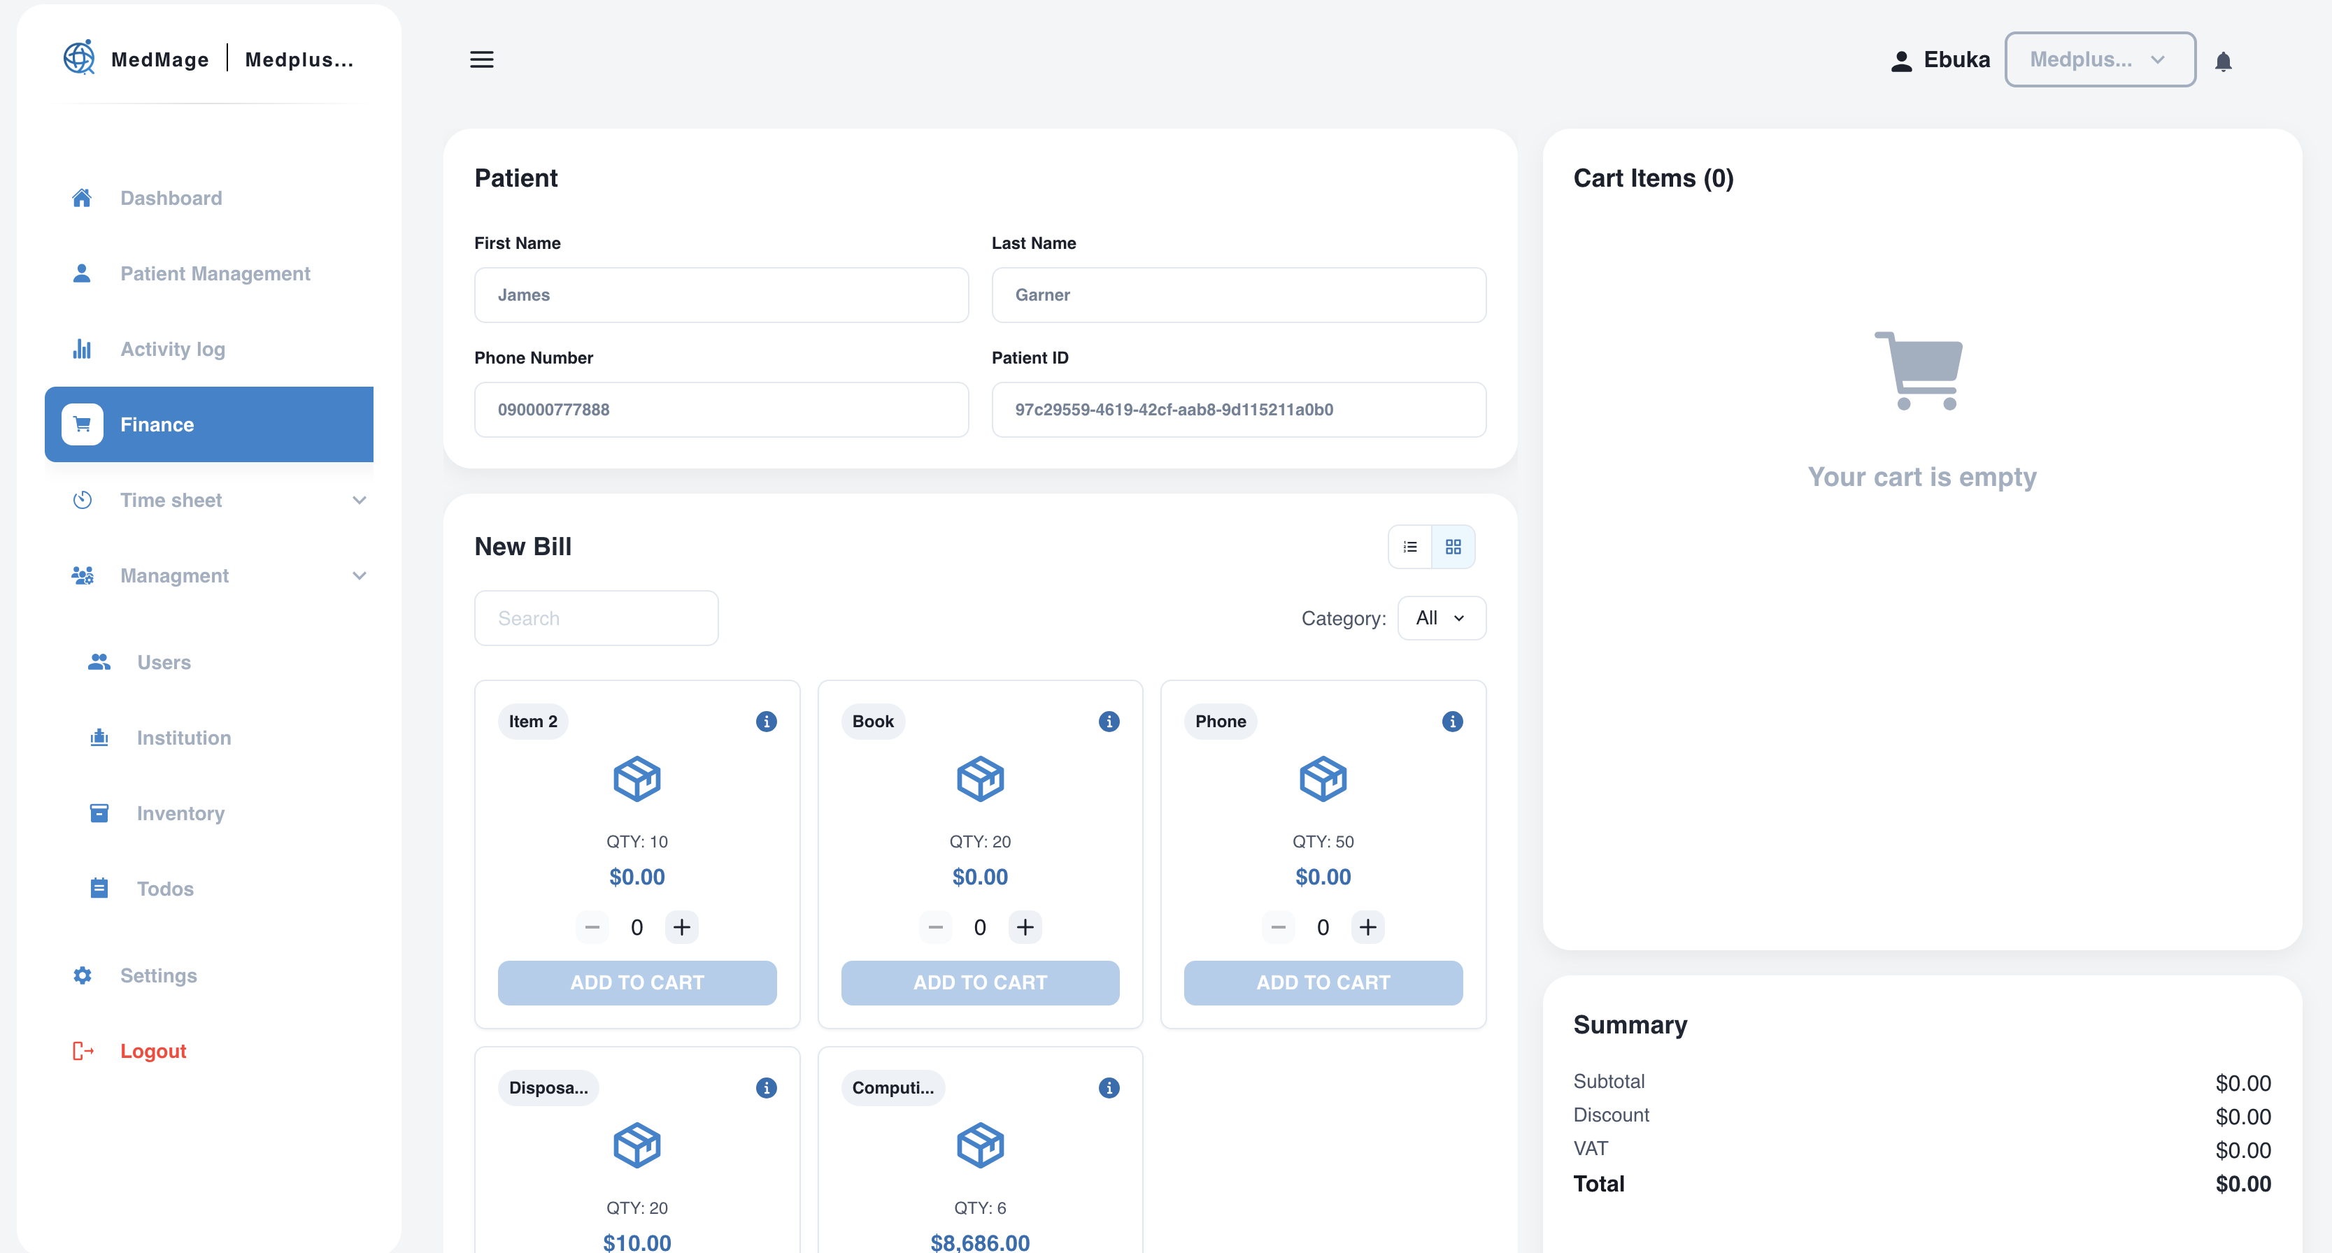Viewport: 2332px width, 1253px height.
Task: Click the user profile icon beside Ebuka
Action: click(1901, 61)
